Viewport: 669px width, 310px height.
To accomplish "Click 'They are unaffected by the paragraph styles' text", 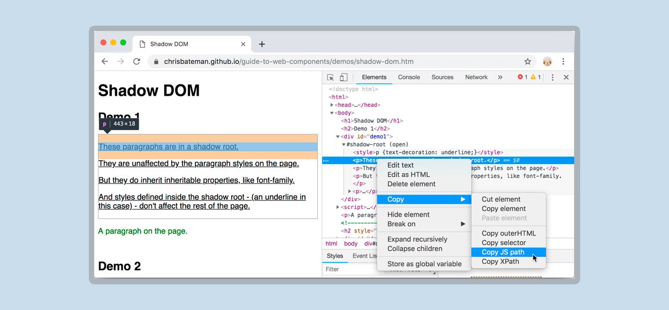I will coord(199,164).
